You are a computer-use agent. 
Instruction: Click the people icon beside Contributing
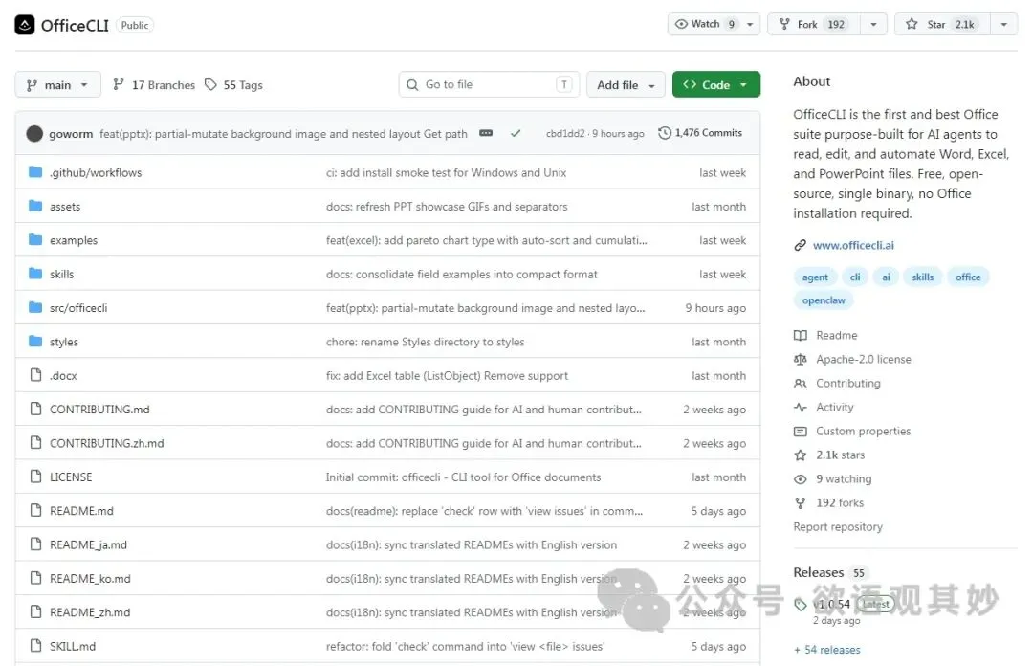(800, 383)
